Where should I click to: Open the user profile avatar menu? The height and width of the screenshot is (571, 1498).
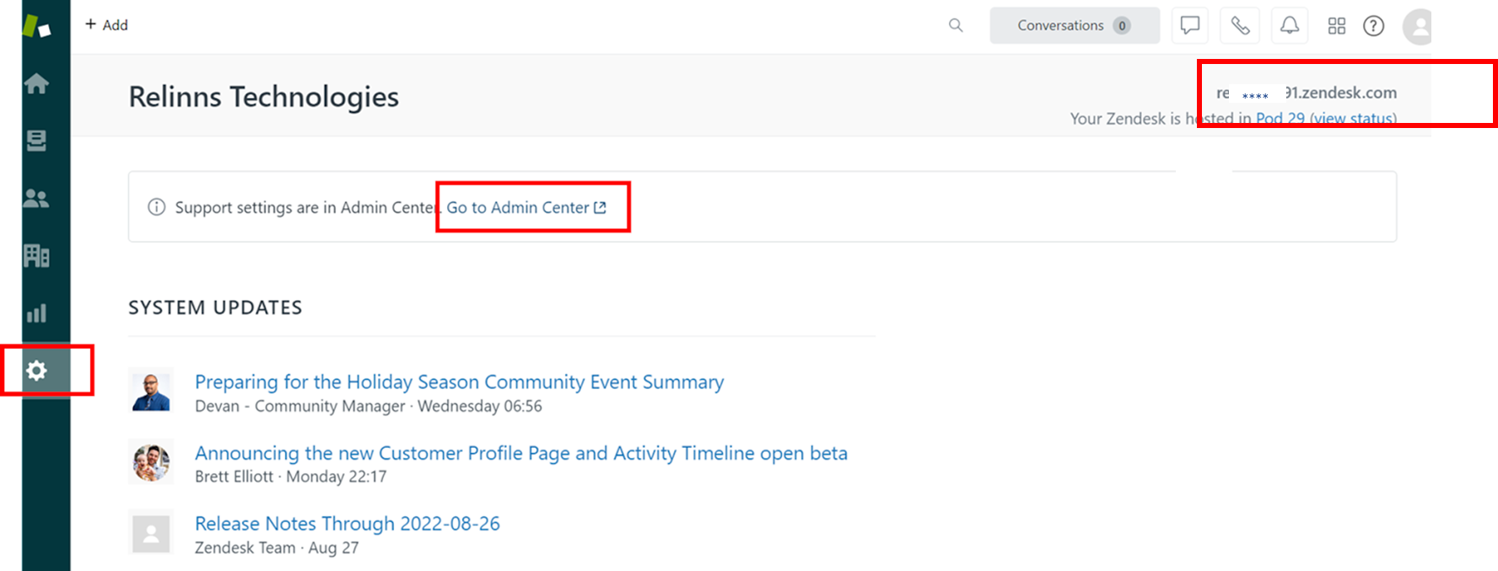pos(1417,27)
